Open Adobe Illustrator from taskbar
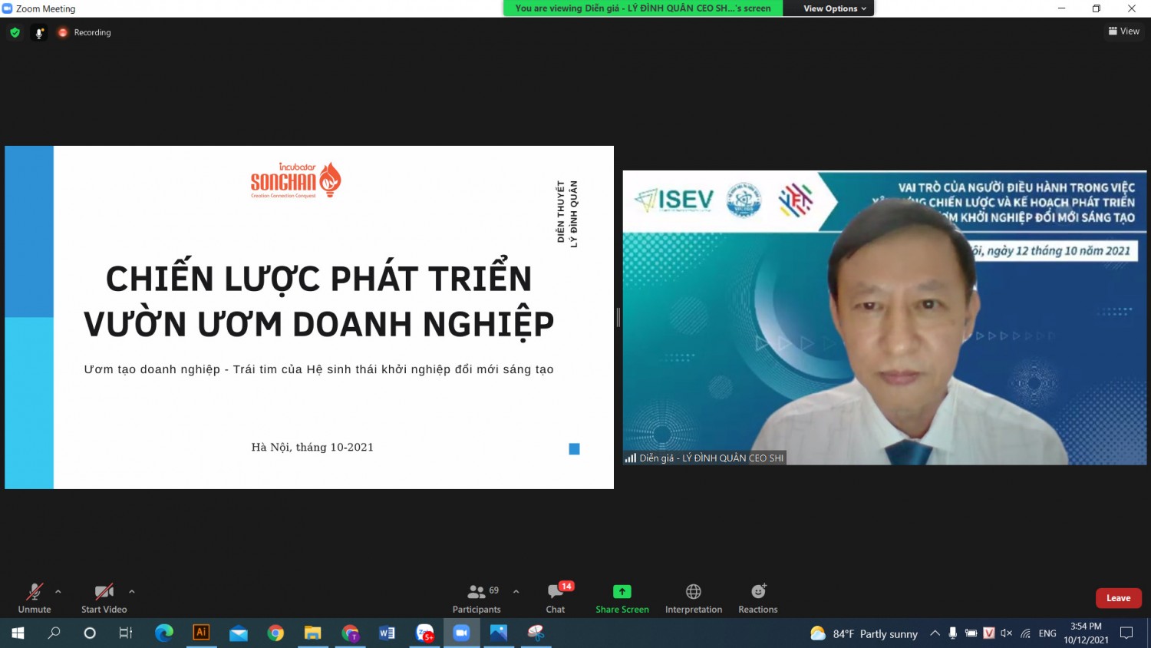This screenshot has width=1151, height=648. pos(201,633)
